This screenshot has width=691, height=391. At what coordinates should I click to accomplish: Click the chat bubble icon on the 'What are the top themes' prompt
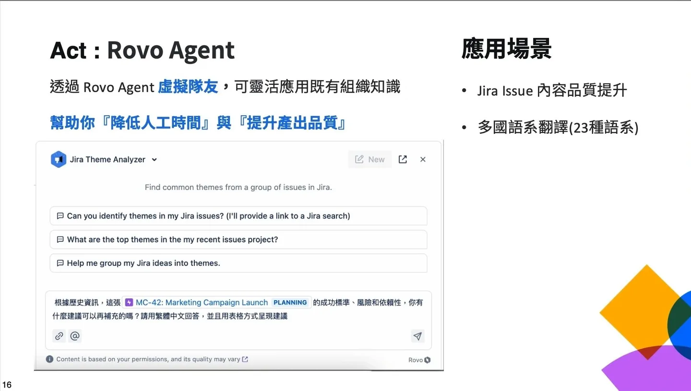60,239
